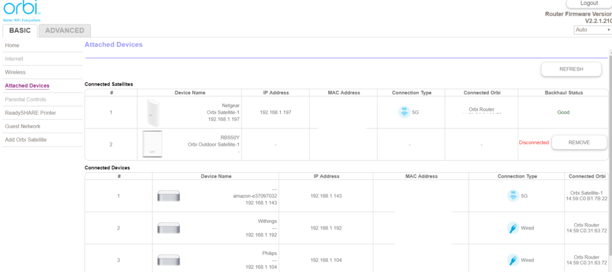
Task: Click the RBS50Y Outdoor Satellite image
Action: point(152,143)
